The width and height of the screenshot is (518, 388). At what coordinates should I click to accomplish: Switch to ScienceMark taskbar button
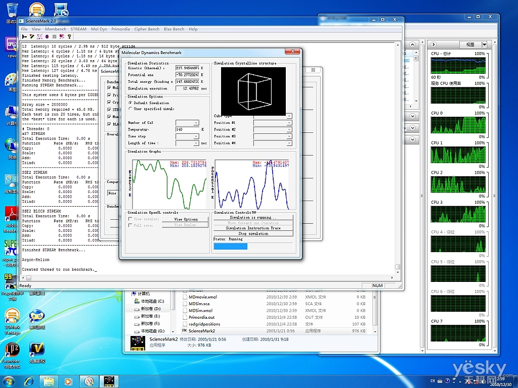109,382
